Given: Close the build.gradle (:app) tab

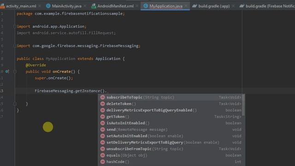Looking at the screenshot, I should click(x=233, y=6).
